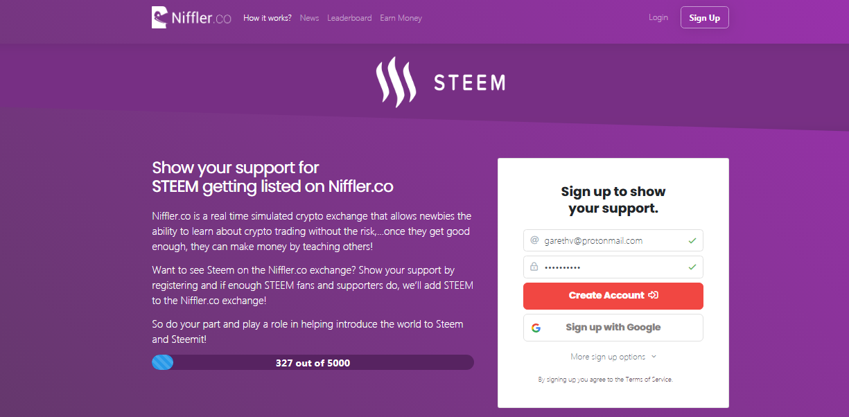849x417 pixels.
Task: Navigate to Earn Money
Action: click(x=401, y=18)
